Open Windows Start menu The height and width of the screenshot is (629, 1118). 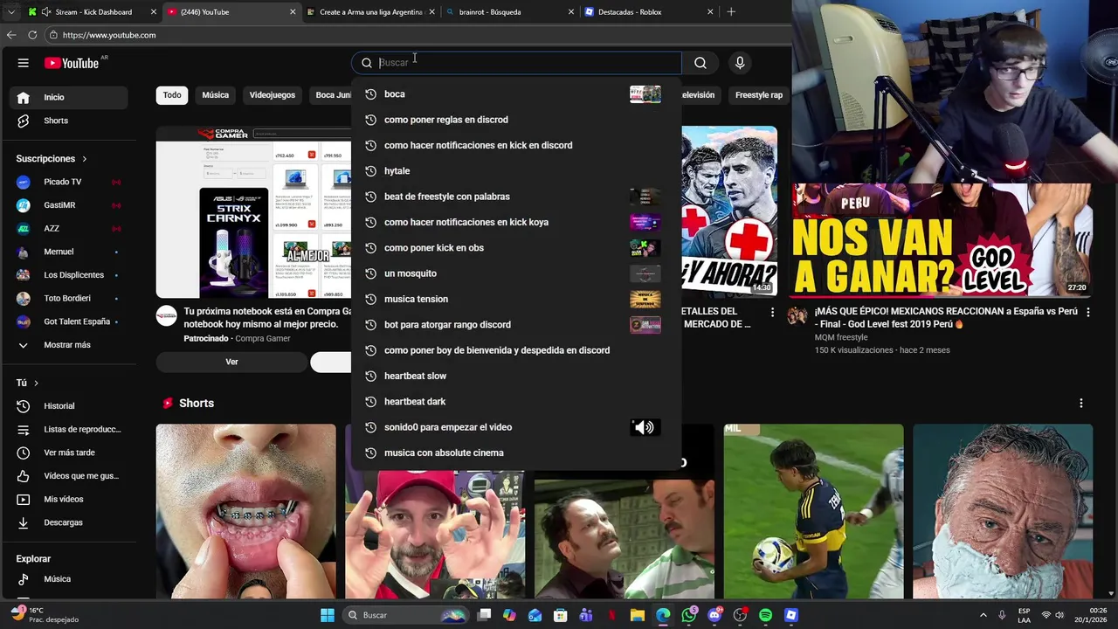click(x=327, y=615)
